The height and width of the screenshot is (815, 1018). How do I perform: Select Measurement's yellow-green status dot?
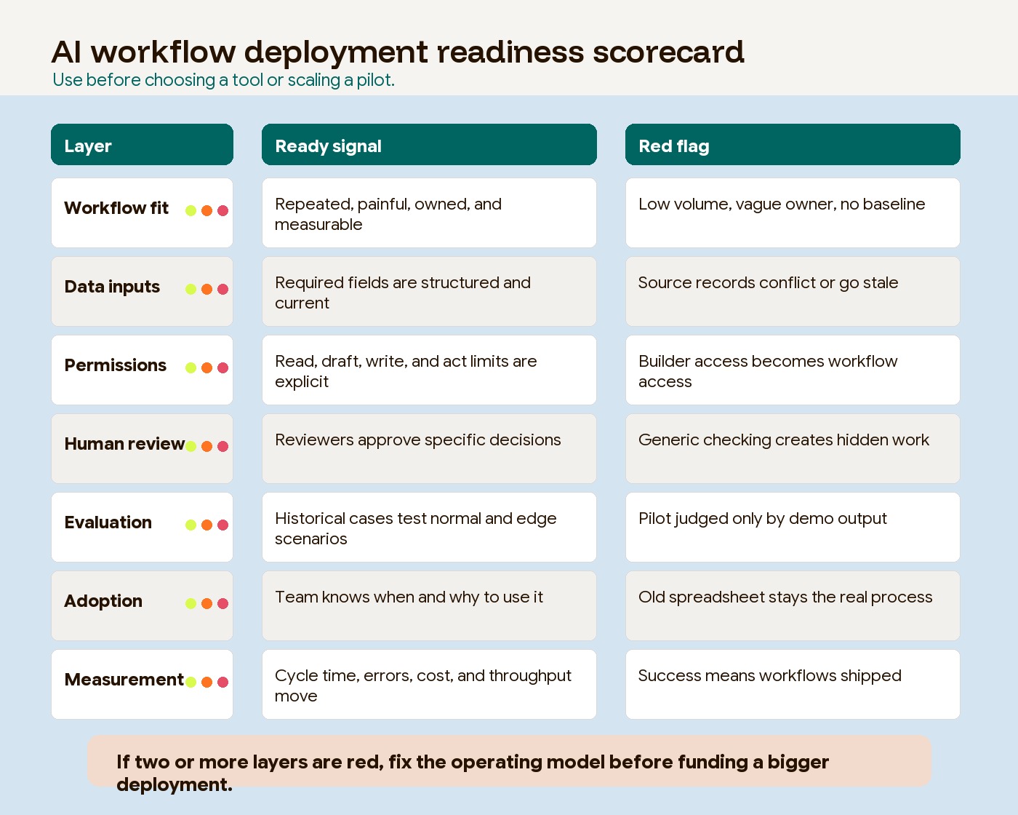[191, 682]
